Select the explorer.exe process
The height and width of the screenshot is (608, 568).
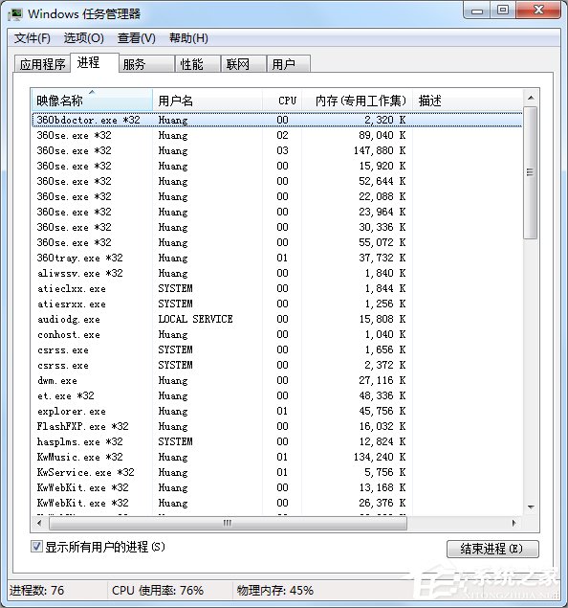coord(277,411)
